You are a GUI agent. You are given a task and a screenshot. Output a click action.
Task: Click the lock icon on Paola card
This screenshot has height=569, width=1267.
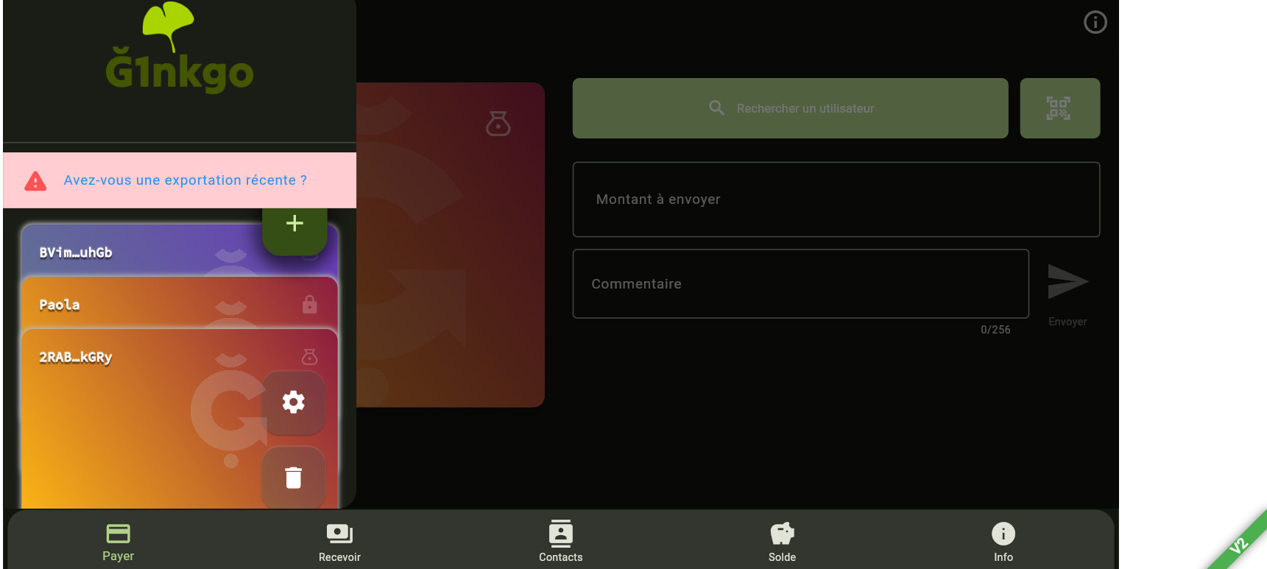(310, 305)
